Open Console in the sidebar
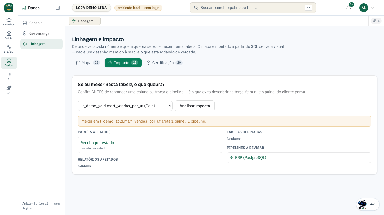384x215 pixels. (x=41, y=23)
